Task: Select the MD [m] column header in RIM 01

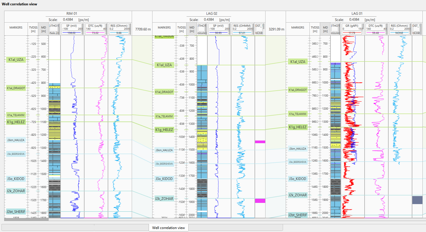Action: 43,28
